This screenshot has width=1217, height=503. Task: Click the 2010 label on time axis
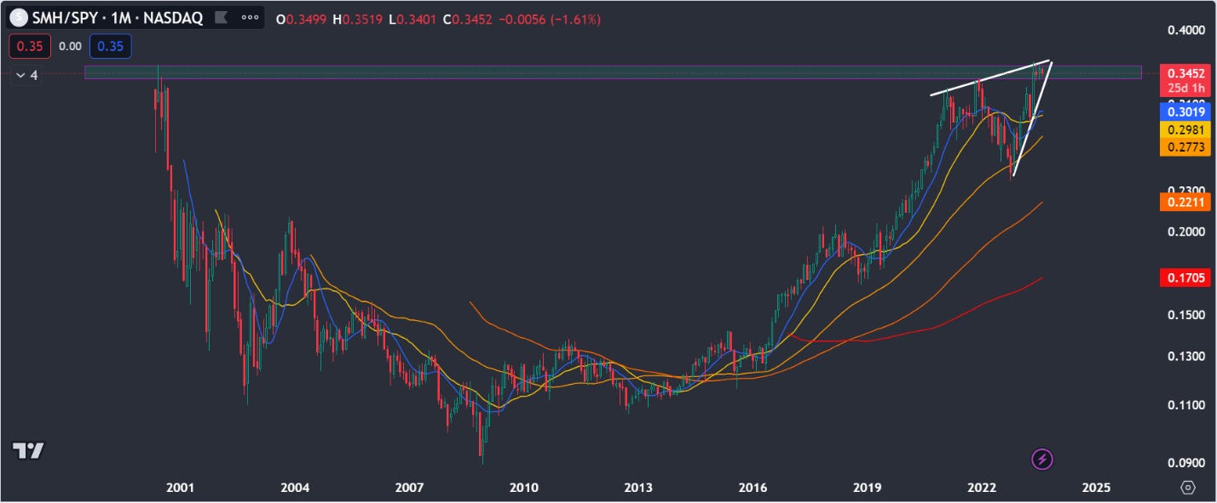coord(523,489)
